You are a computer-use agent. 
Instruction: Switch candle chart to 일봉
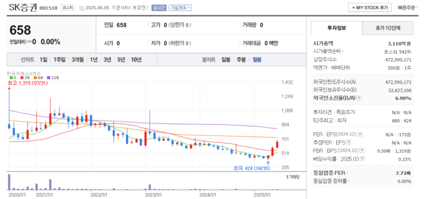pos(226,60)
